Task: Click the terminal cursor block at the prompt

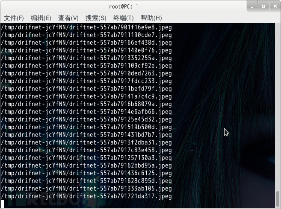Action: tap(3, 204)
